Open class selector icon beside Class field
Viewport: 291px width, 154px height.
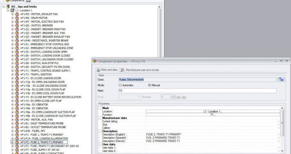[281, 80]
